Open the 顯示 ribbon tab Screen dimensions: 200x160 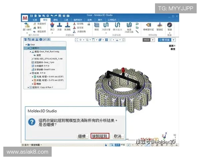click(x=100, y=20)
